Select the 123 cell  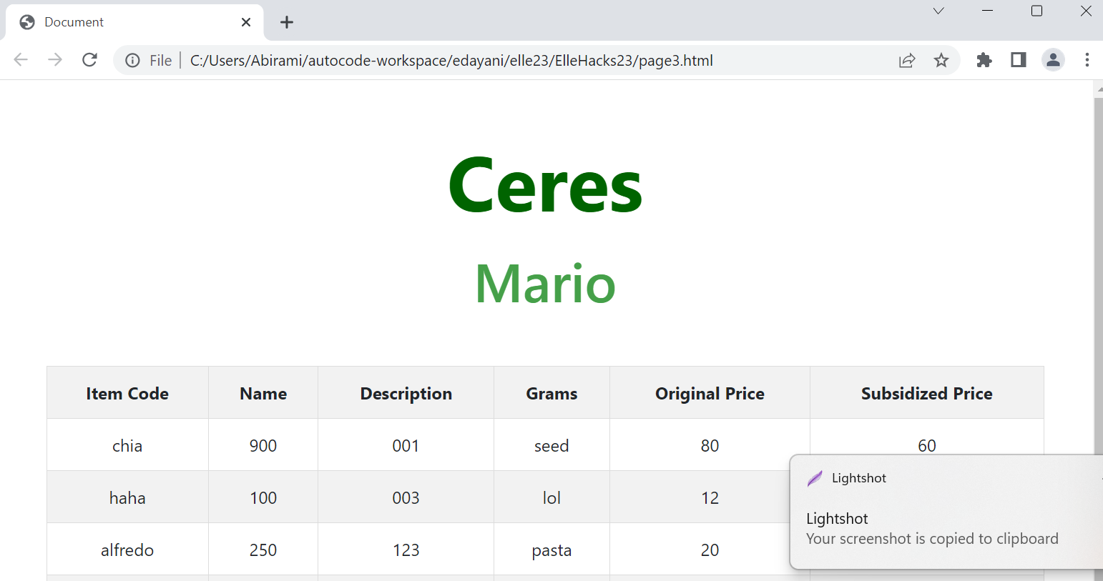pos(406,550)
